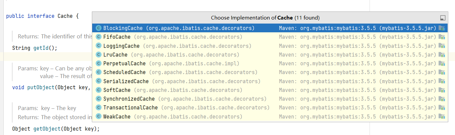Select WeakCache from the list

117,116
